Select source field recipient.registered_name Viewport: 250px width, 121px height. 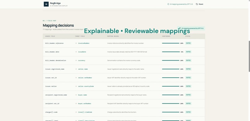pos(56,95)
